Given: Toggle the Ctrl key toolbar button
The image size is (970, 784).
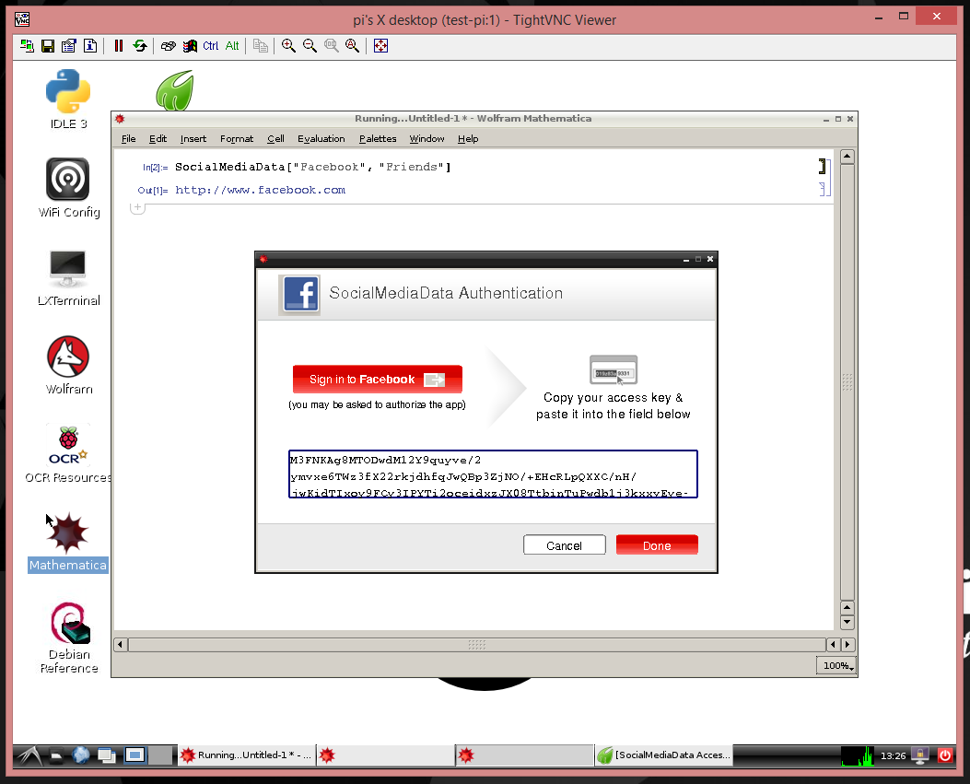Looking at the screenshot, I should (x=211, y=46).
